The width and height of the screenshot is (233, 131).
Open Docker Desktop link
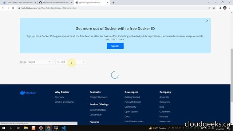coord(98,110)
